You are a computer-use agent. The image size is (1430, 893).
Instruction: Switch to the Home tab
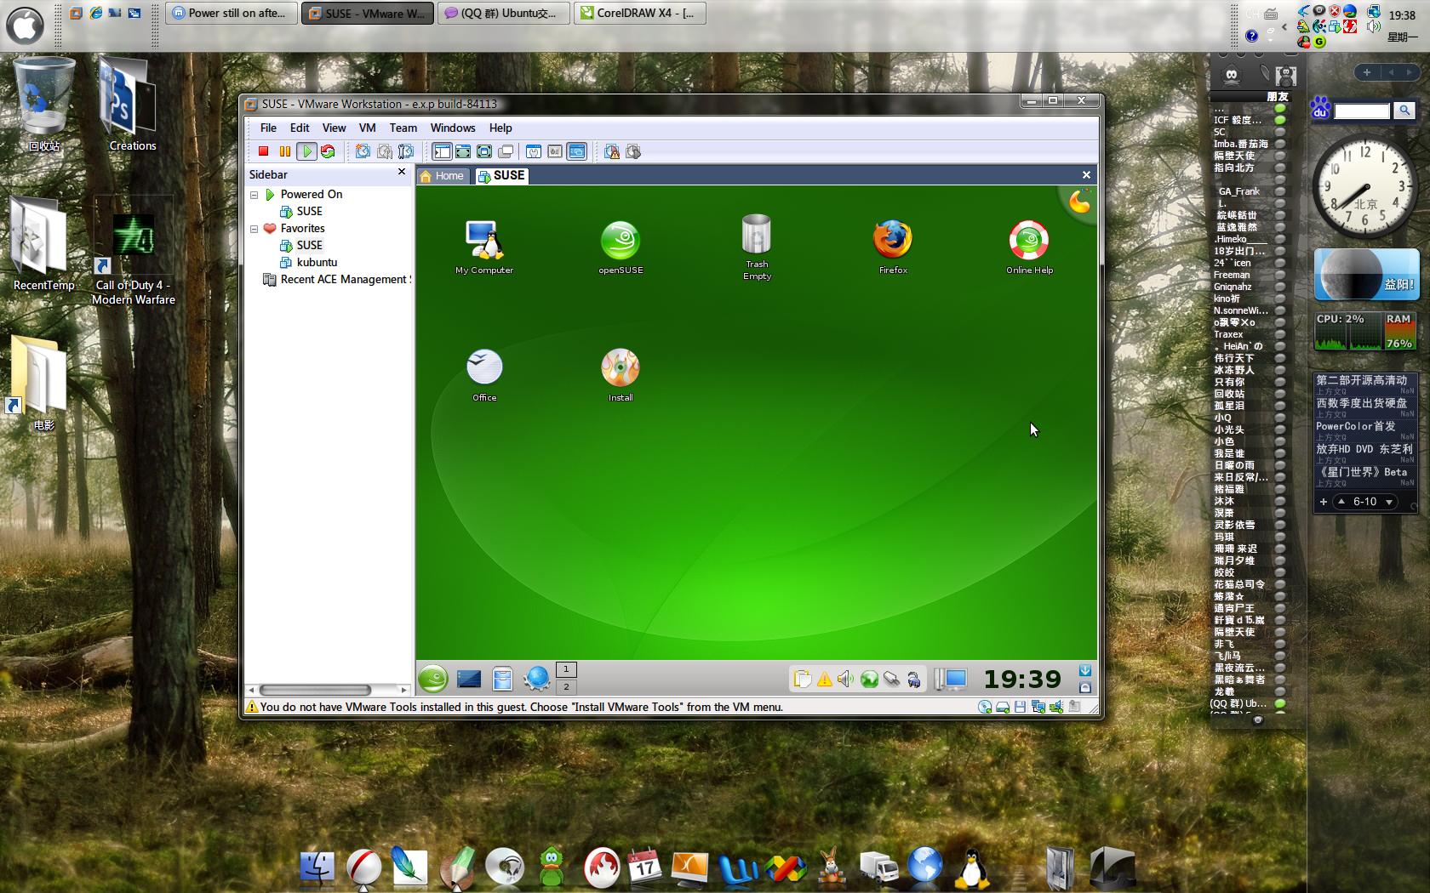pyautogui.click(x=443, y=175)
